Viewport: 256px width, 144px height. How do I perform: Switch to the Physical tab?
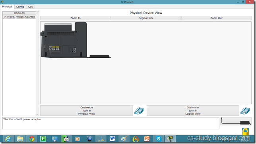pyautogui.click(x=7, y=7)
